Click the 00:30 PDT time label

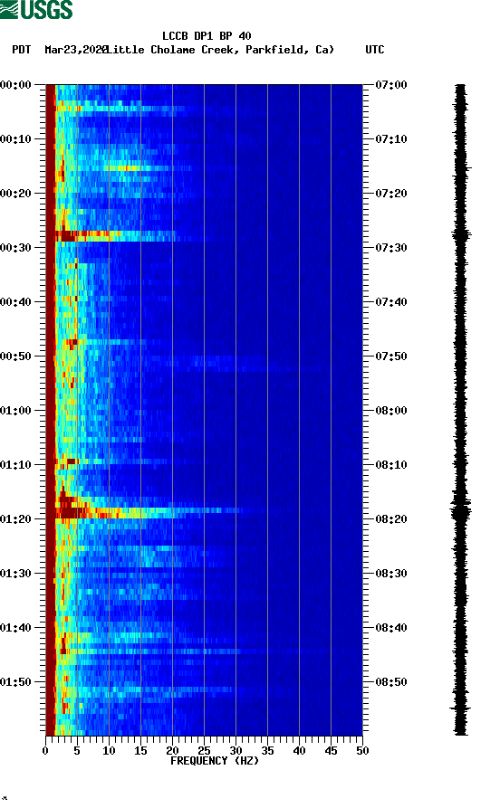(15, 247)
